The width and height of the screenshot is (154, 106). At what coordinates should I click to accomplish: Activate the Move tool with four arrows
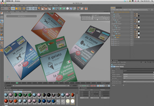13,8
